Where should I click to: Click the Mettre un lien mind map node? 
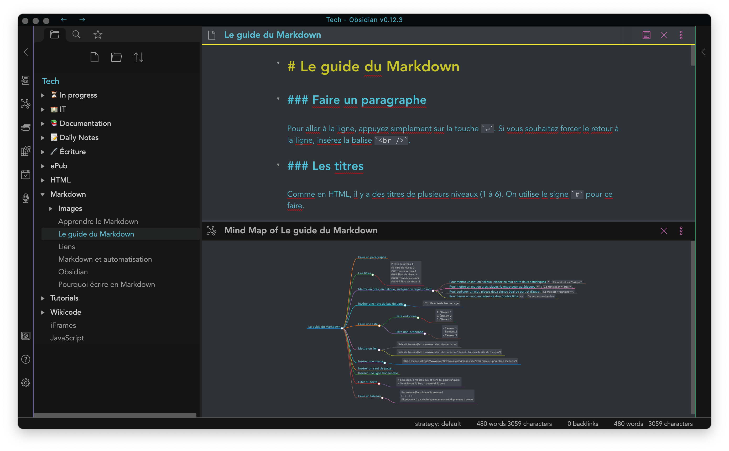(368, 349)
